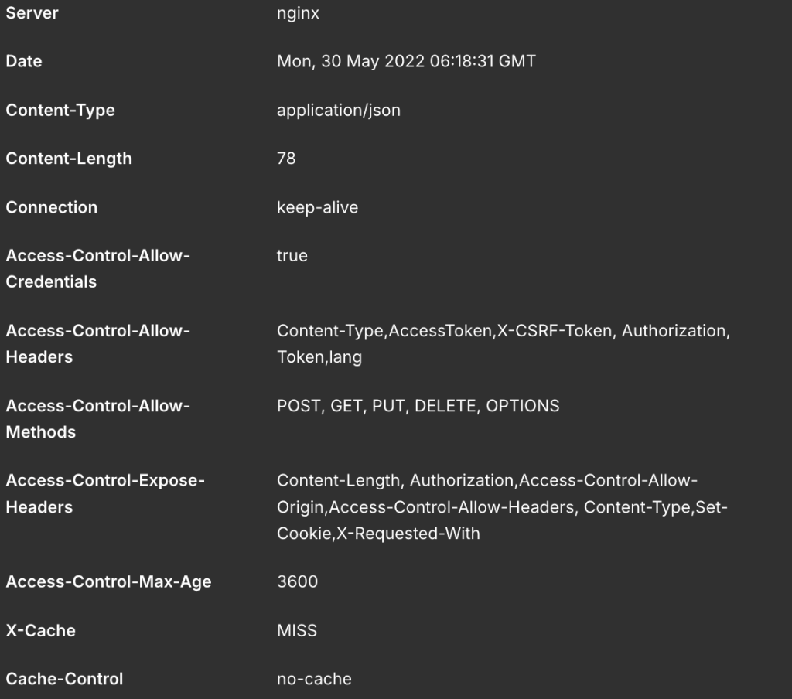Select the nginx server value

tap(298, 13)
